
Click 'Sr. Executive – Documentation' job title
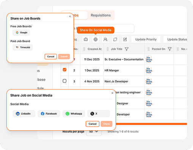[x=124, y=59]
